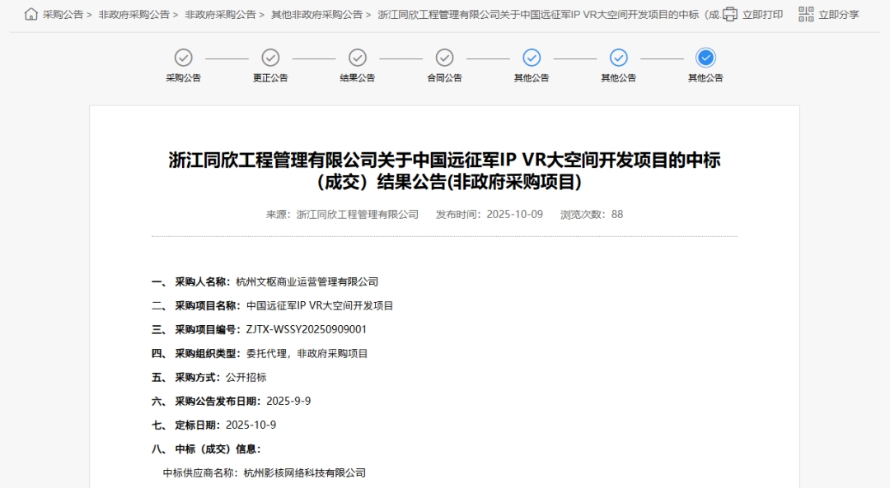Click the 立即分享 share button

(841, 14)
